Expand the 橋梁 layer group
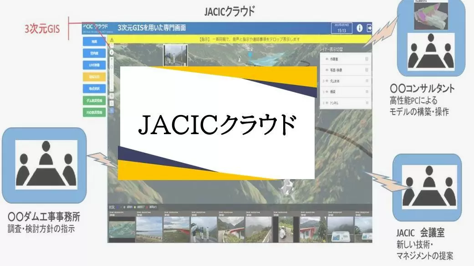474x266 pixels. pyautogui.click(x=323, y=92)
